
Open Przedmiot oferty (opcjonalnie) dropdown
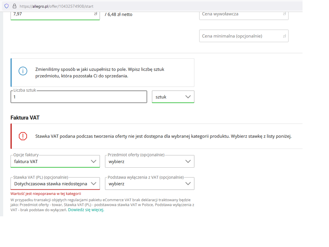(150, 161)
